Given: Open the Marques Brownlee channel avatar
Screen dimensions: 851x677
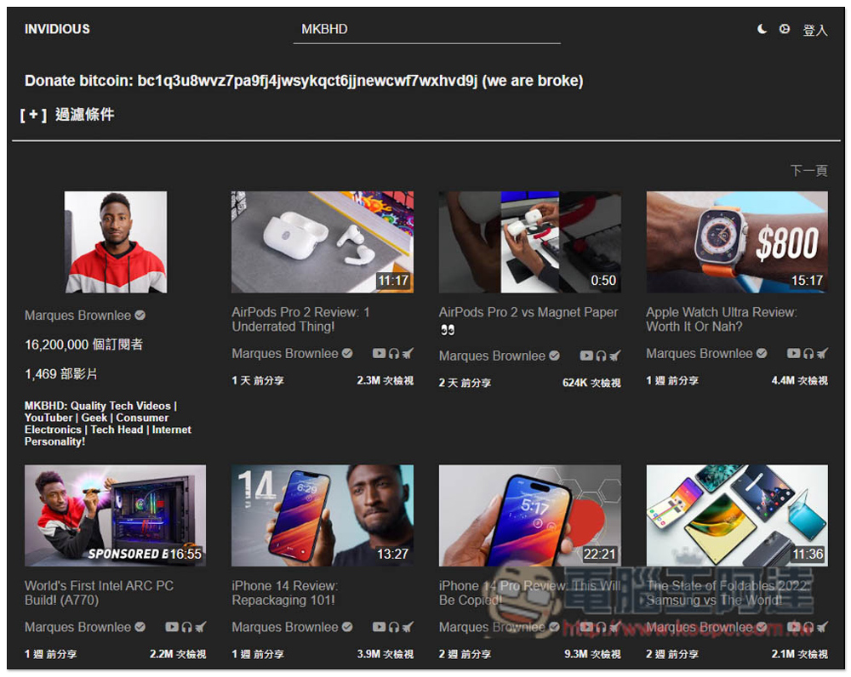Looking at the screenshot, I should [116, 242].
